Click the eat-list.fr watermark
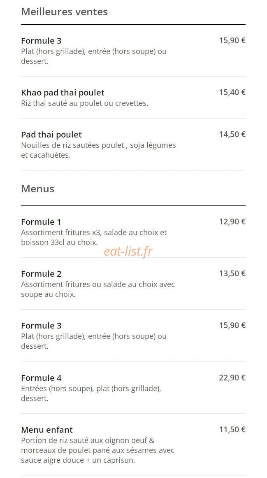The image size is (267, 478). click(128, 252)
